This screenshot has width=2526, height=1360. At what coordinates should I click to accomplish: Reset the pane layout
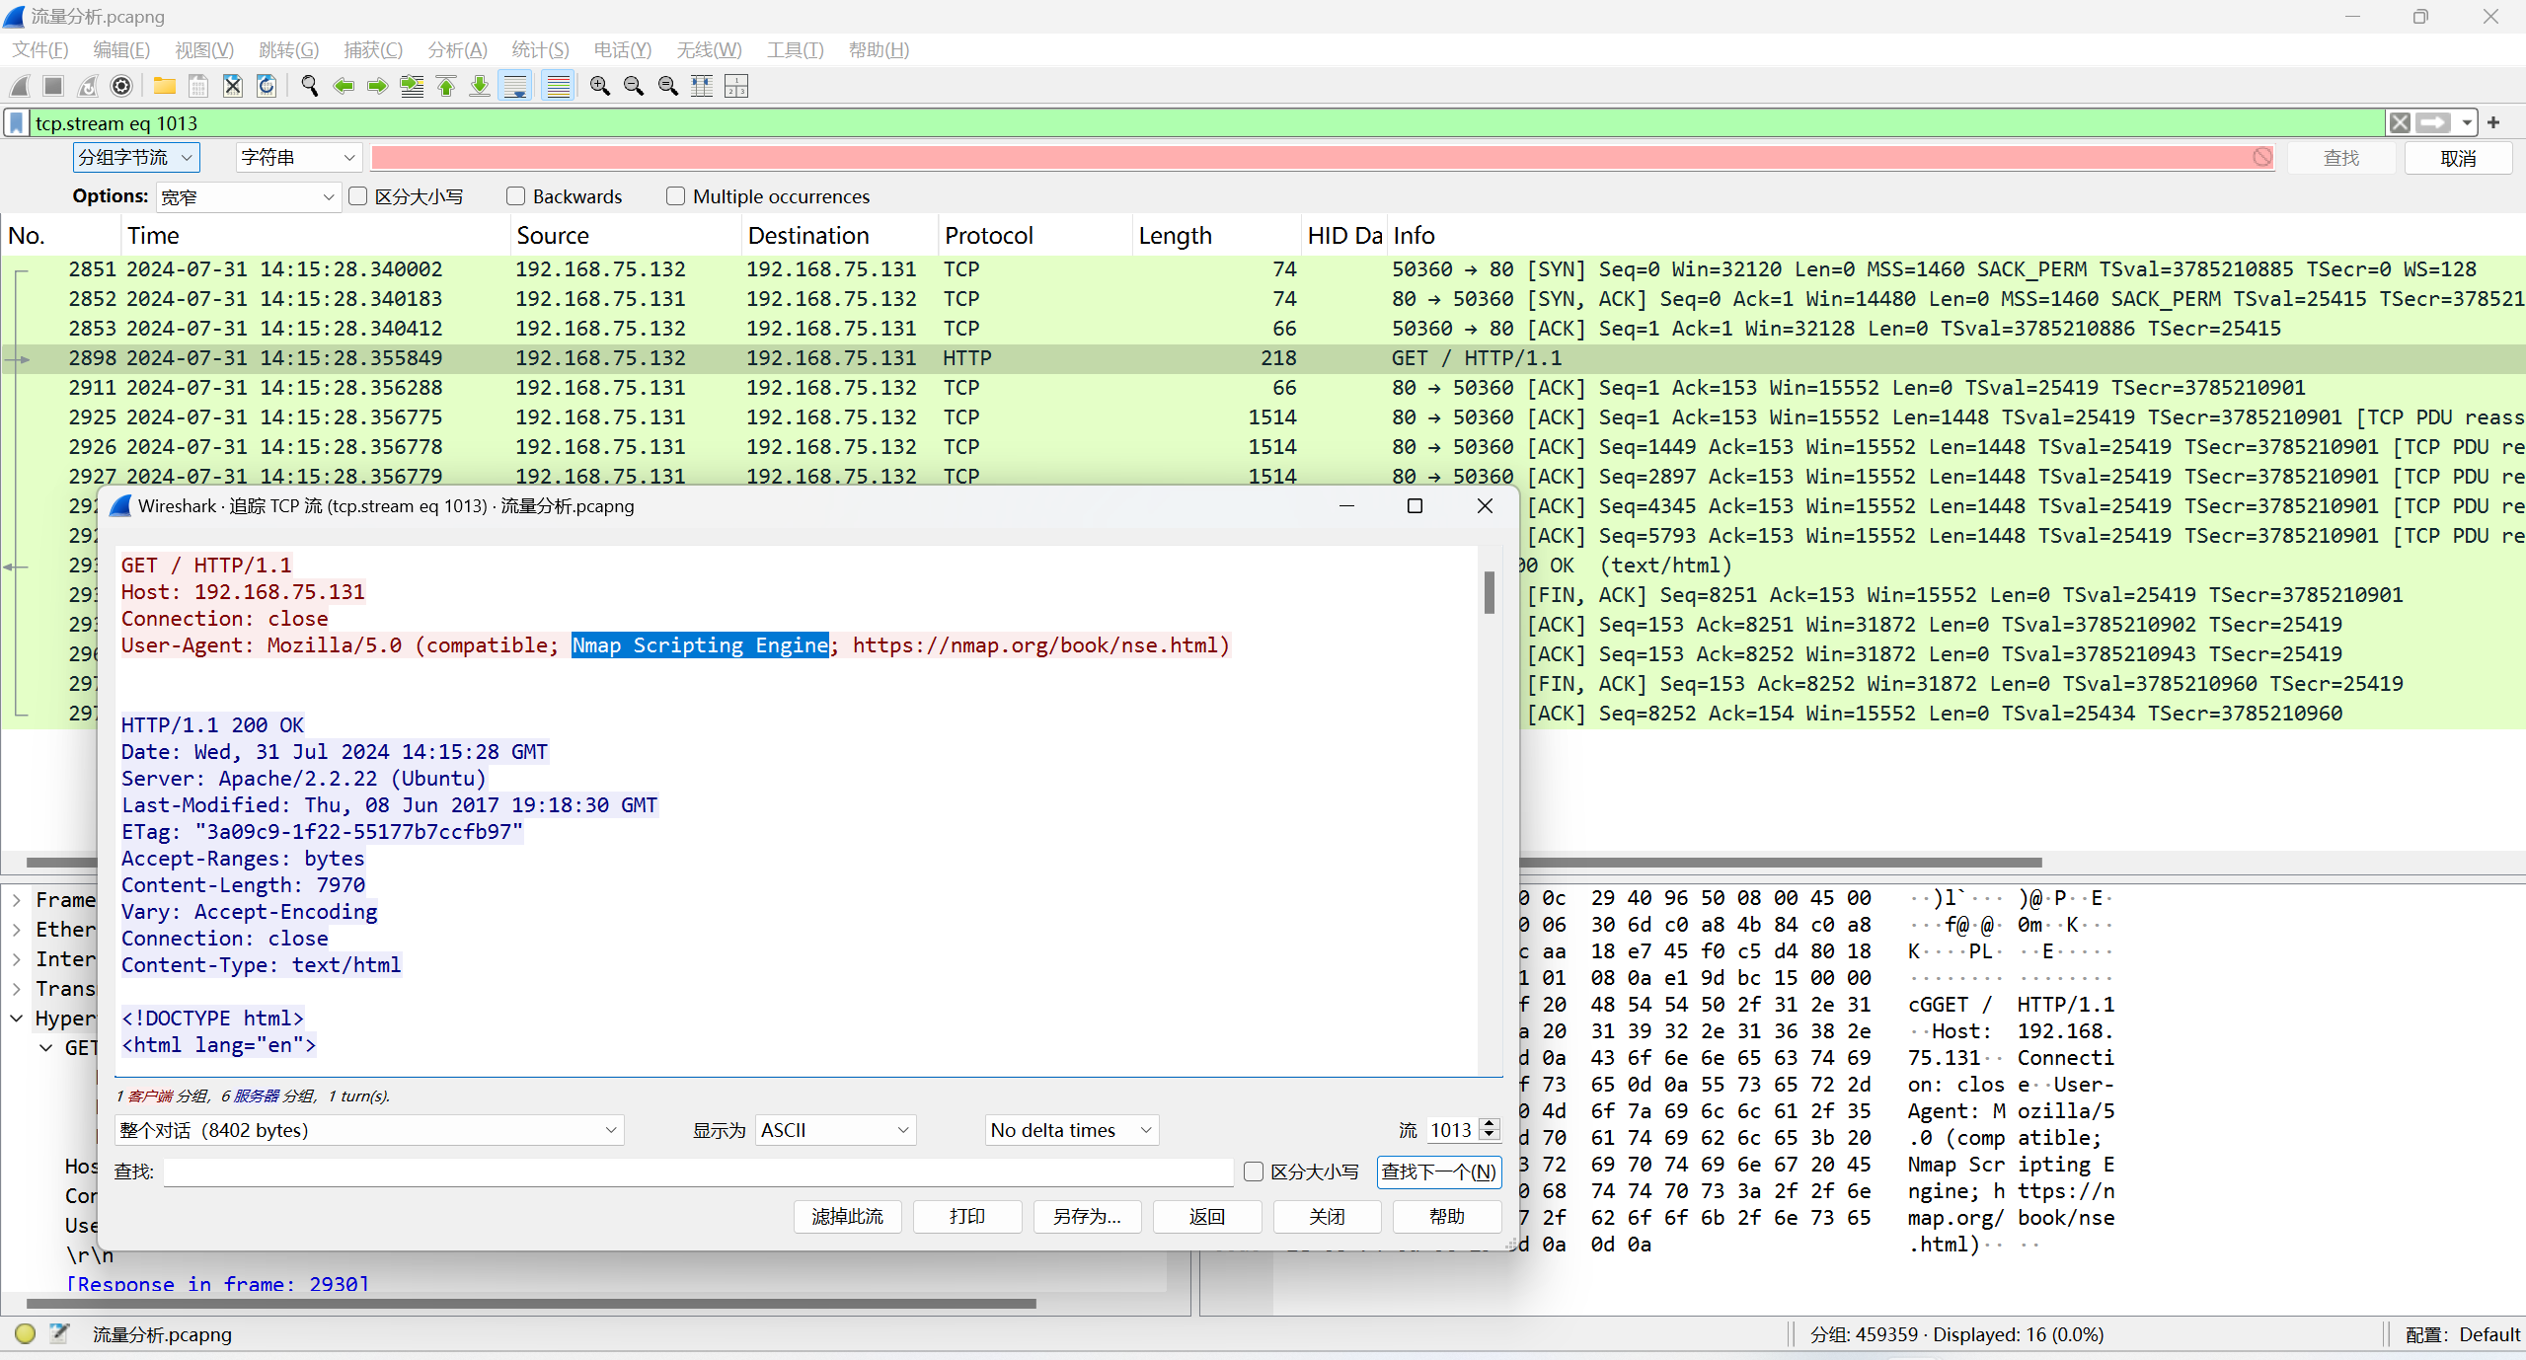coord(736,87)
